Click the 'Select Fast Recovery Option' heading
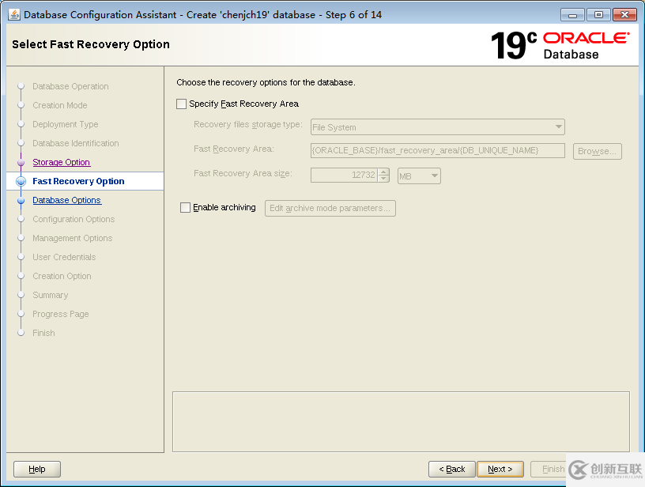The image size is (645, 487). coord(91,44)
